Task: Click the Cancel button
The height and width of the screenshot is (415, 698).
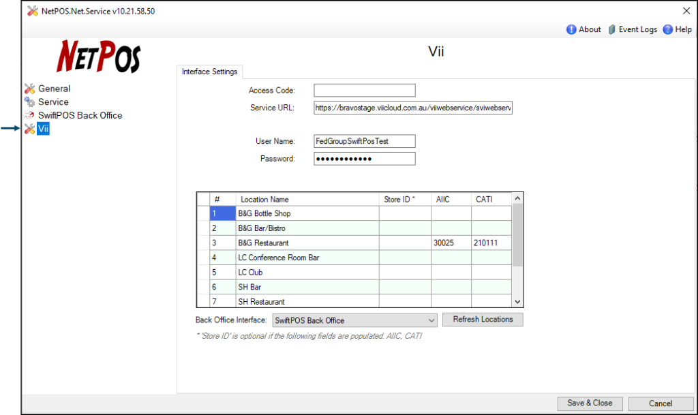Action: click(x=661, y=403)
